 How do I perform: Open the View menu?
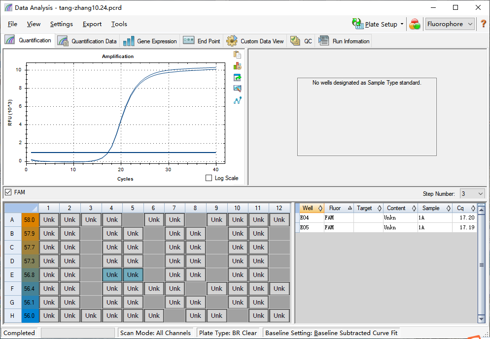tap(34, 24)
